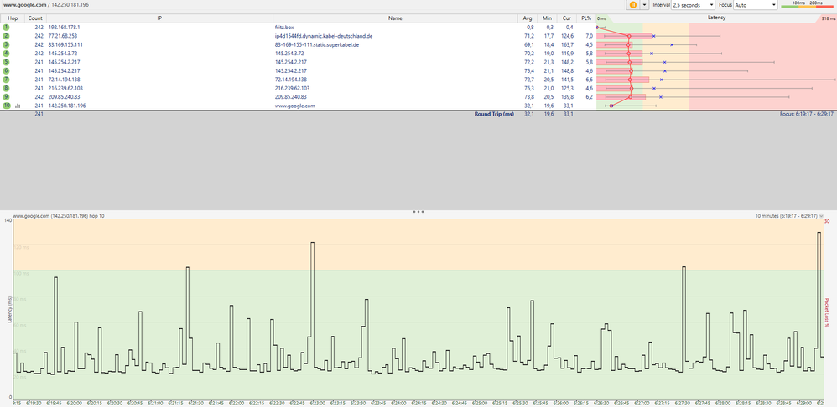Click 83-169-155-111.static.superkabel.de host name
The width and height of the screenshot is (837, 407).
(316, 44)
